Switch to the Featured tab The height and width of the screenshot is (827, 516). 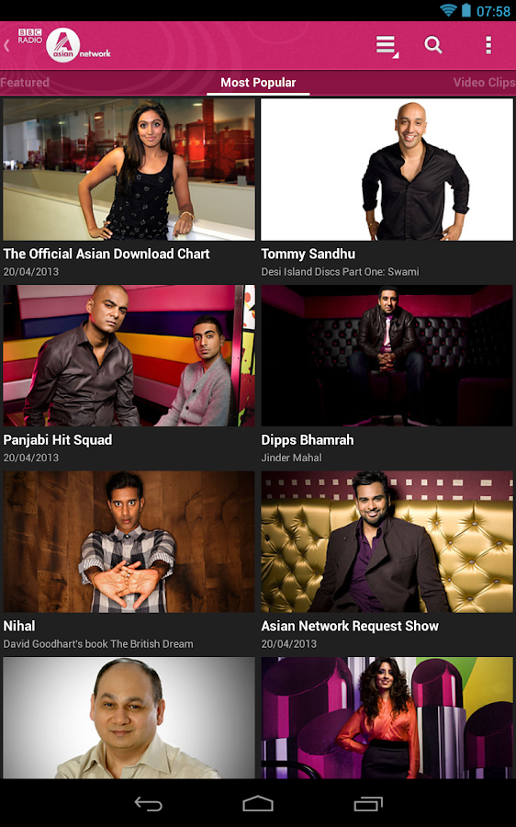coord(25,83)
